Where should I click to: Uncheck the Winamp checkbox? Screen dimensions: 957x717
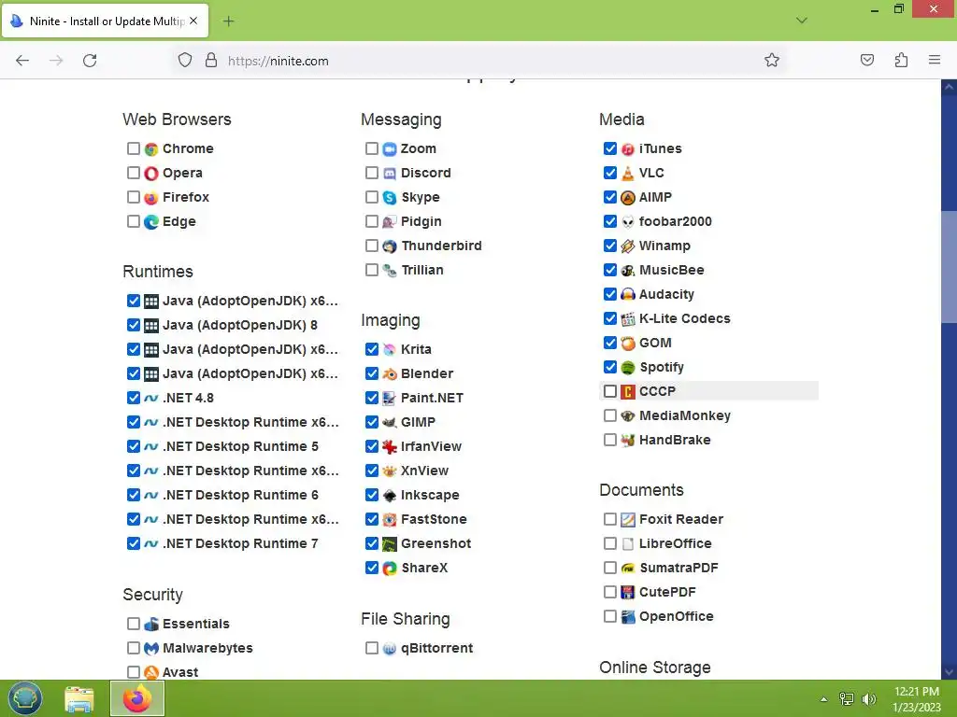pos(609,246)
